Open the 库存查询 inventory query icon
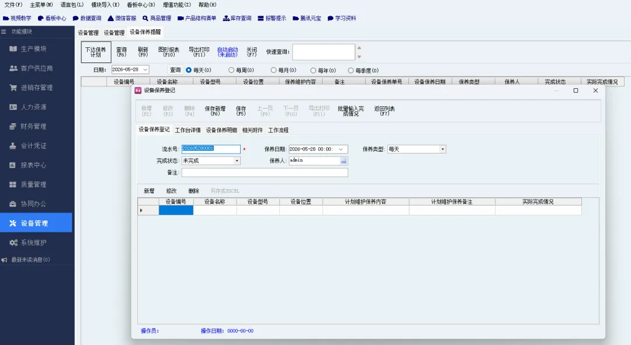 pos(237,18)
